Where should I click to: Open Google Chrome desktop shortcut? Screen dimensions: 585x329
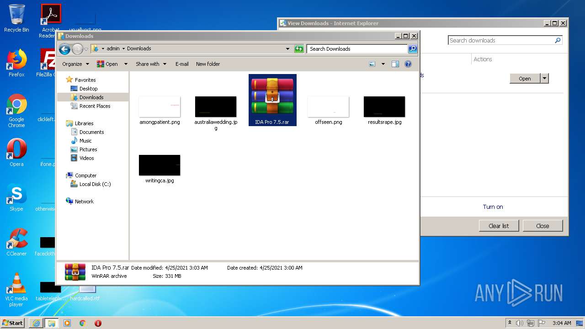pos(16,111)
